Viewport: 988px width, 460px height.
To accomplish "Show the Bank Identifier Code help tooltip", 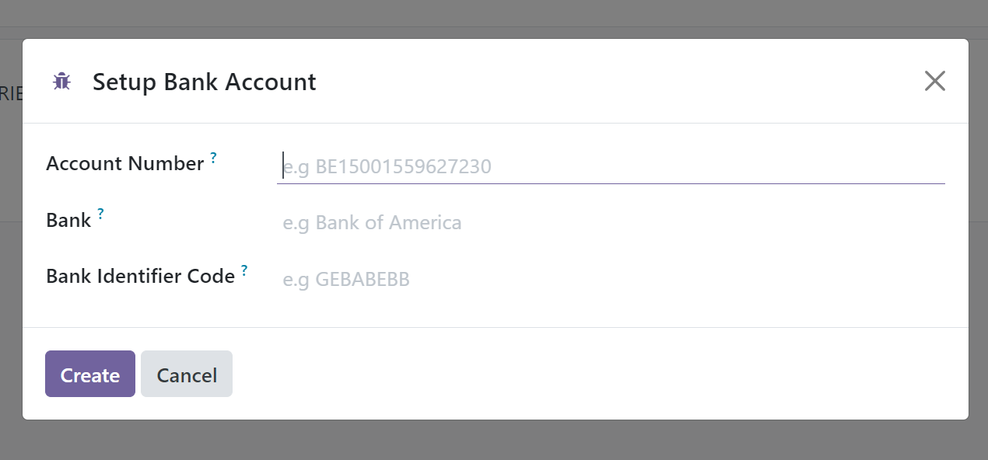I will pyautogui.click(x=244, y=270).
